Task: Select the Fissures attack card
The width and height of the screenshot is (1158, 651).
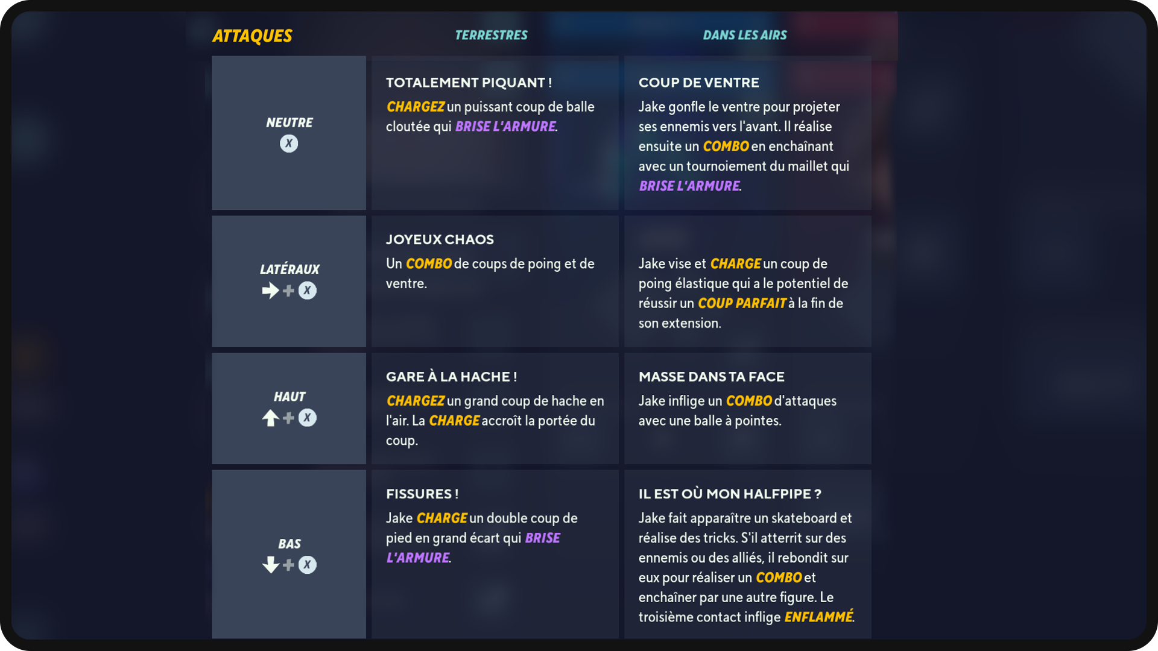Action: tap(495, 555)
